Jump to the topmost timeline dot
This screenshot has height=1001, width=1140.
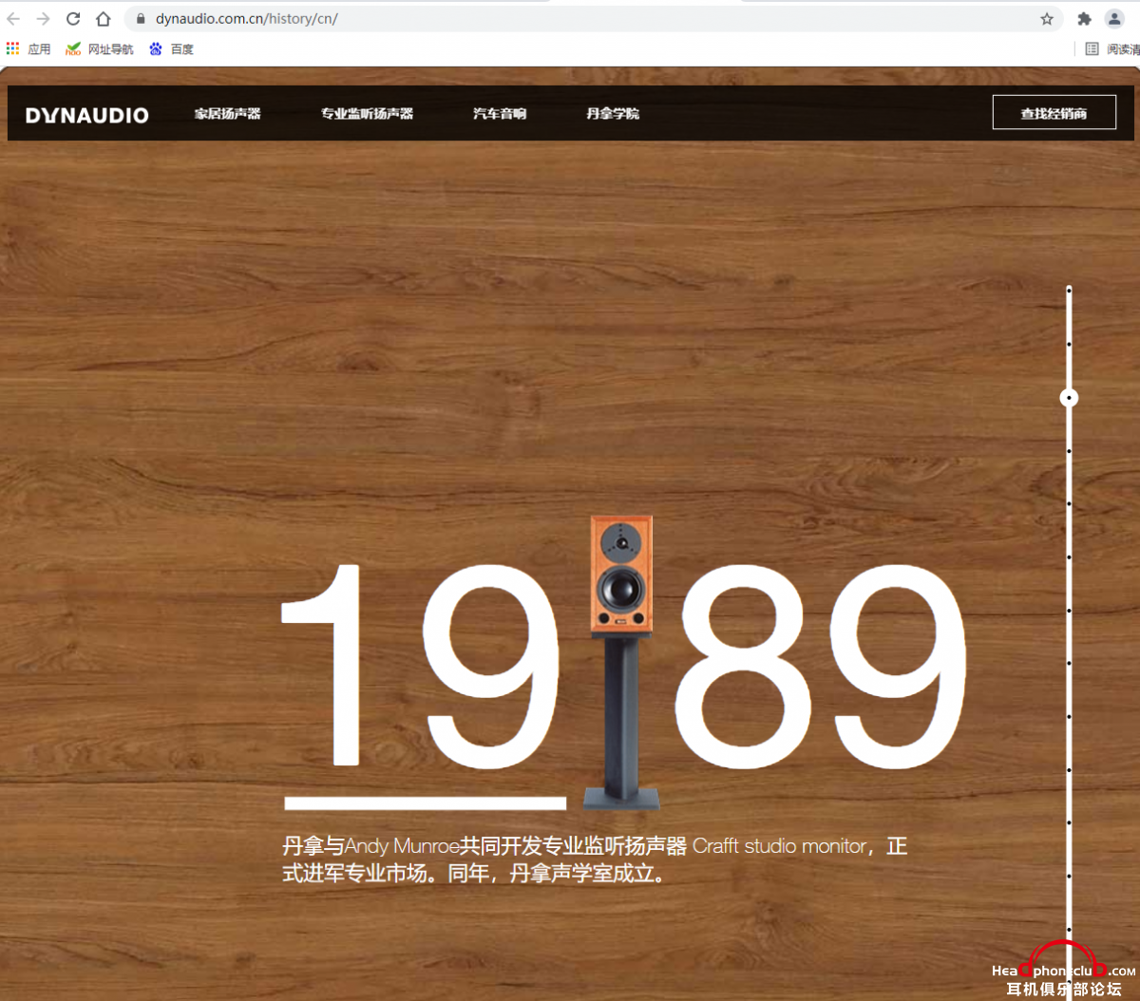(x=1069, y=290)
